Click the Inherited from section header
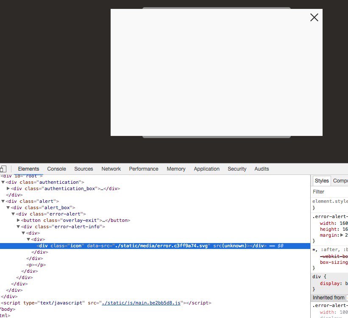 (329, 298)
